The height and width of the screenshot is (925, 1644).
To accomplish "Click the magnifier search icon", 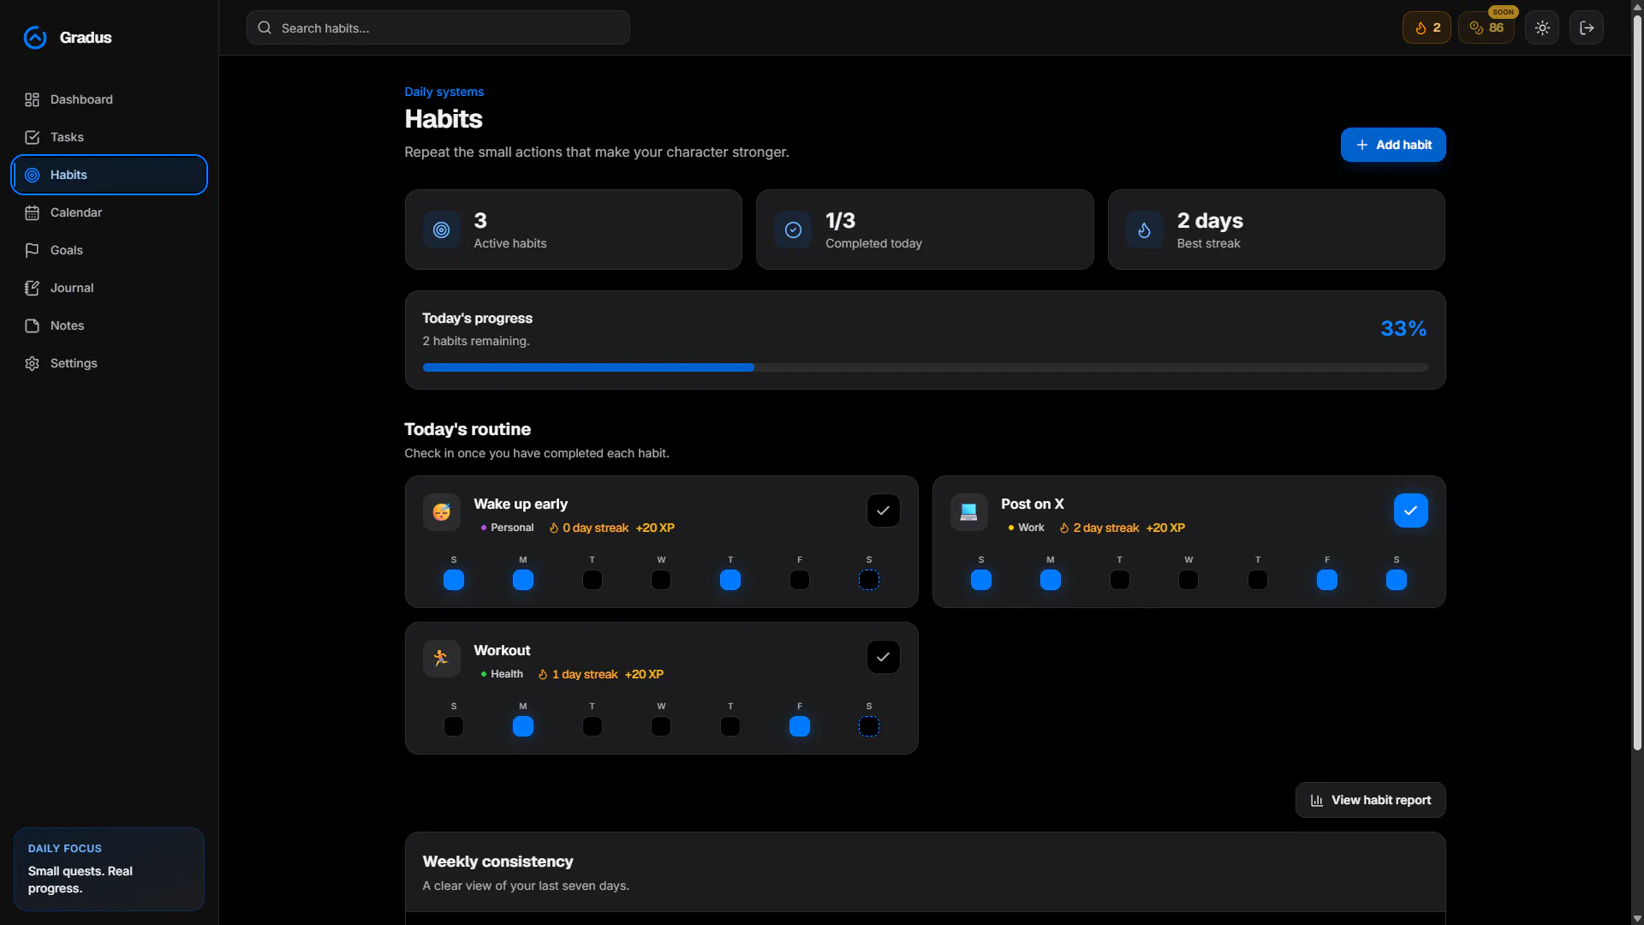I will click(x=265, y=27).
